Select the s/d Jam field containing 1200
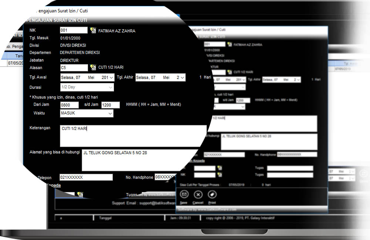 (110, 105)
